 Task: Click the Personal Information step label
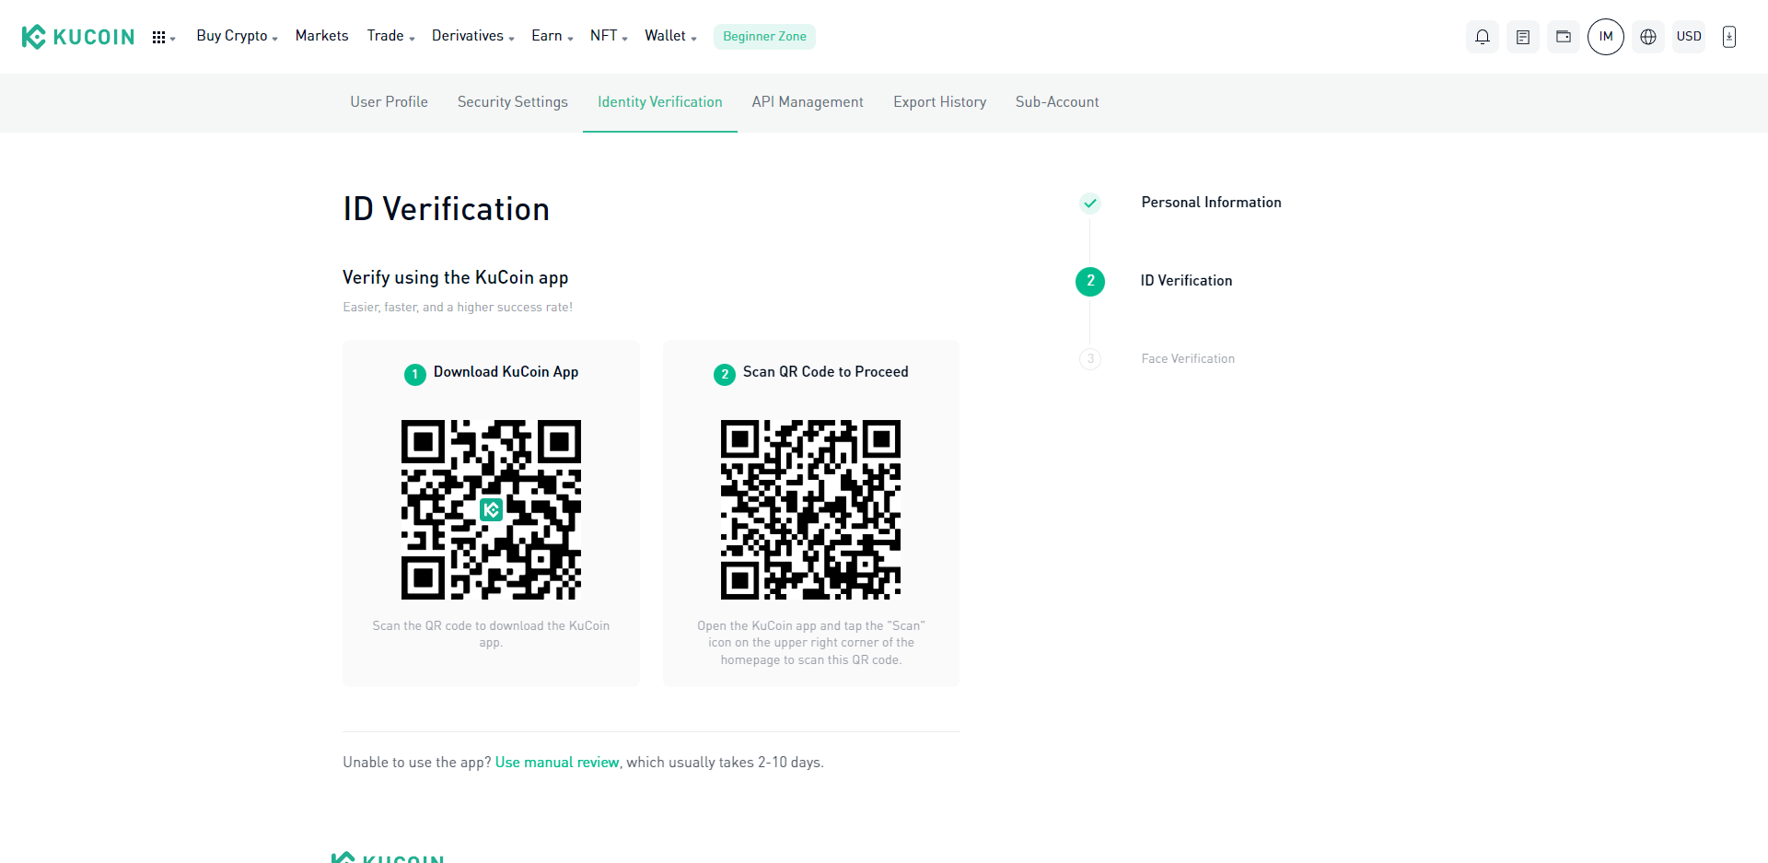[1211, 203]
